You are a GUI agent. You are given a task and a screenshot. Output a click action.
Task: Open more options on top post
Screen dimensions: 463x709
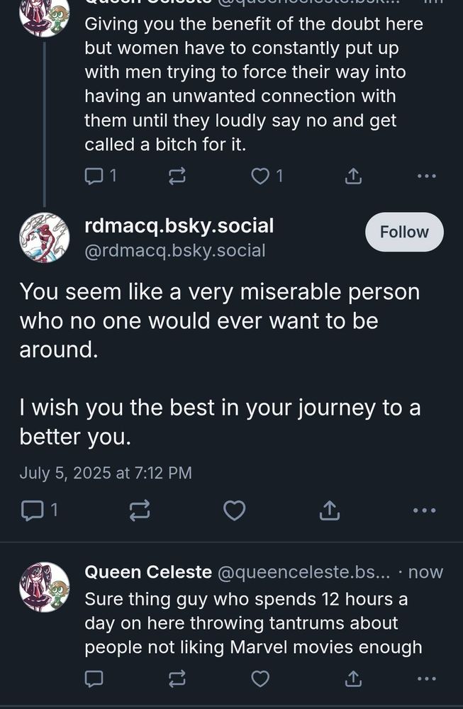pyautogui.click(x=426, y=177)
